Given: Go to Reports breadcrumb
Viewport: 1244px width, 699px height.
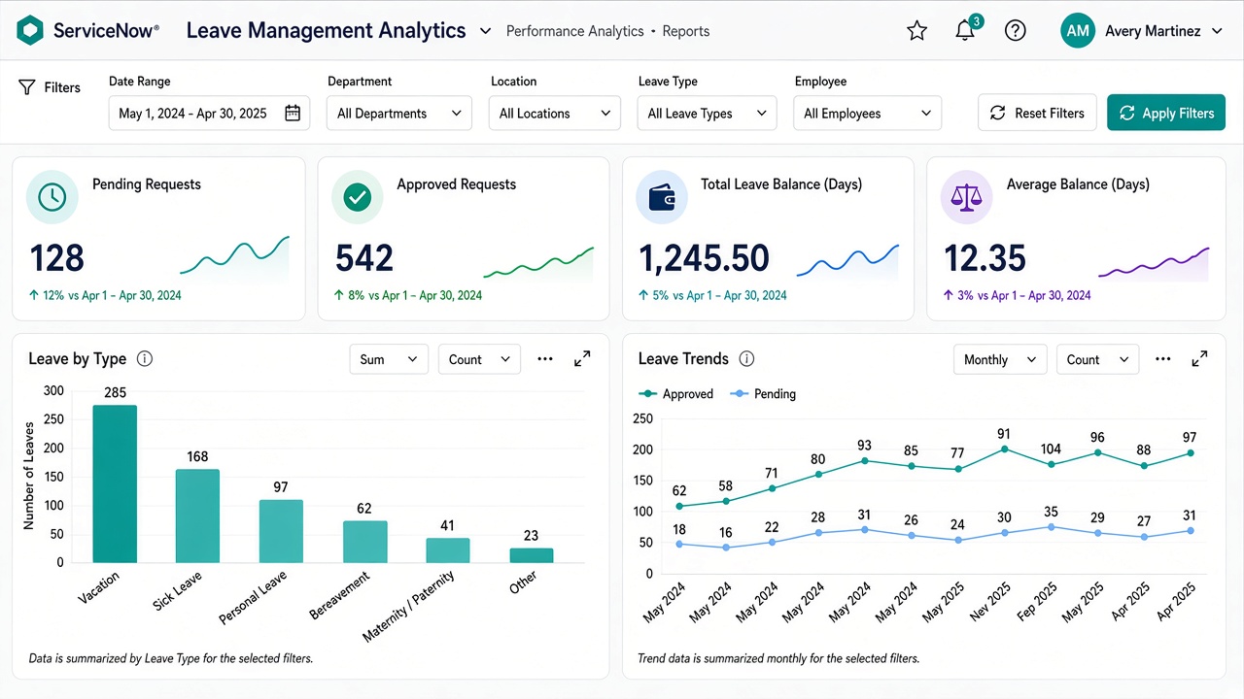Looking at the screenshot, I should pos(686,31).
